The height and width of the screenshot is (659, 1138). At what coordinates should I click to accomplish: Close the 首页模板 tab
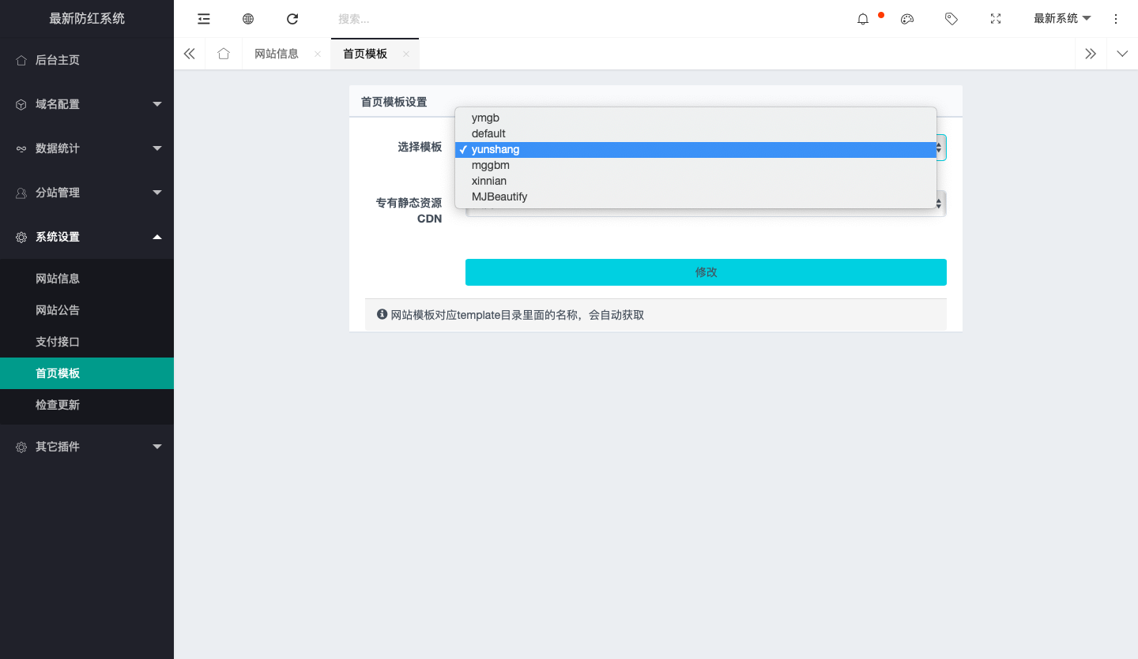(406, 54)
